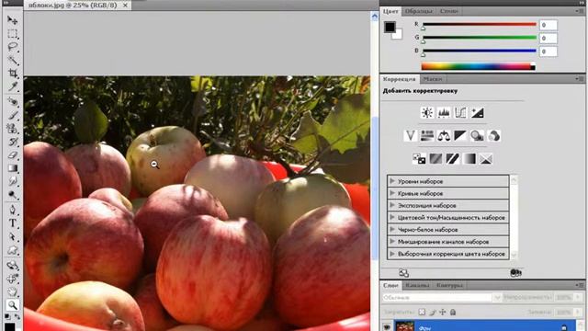
Task: Add a Photo Filter adjustment
Action: point(477,135)
